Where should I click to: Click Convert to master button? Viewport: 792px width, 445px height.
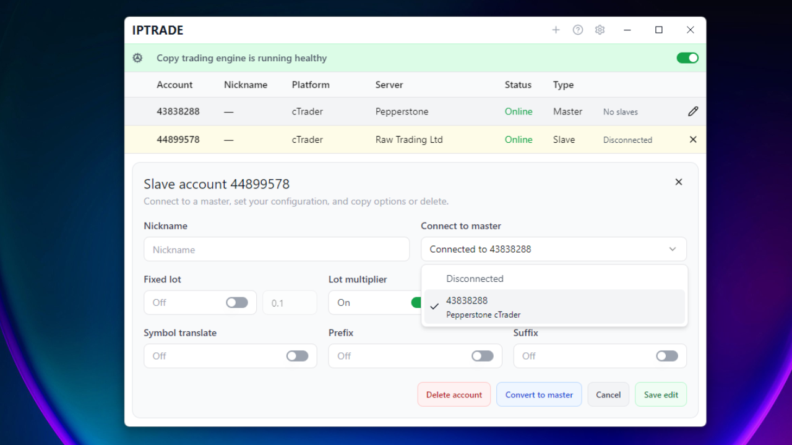click(539, 395)
